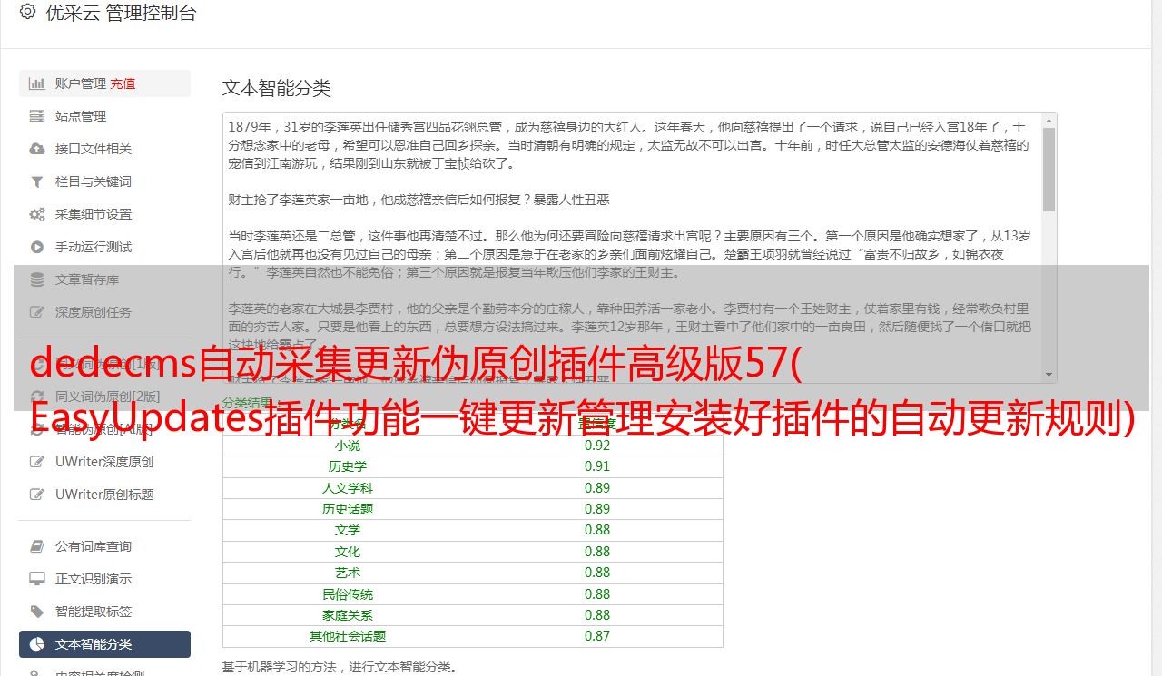1162x676 pixels.
Task: Click the text area scrollbar up arrow
Action: coord(1049,120)
